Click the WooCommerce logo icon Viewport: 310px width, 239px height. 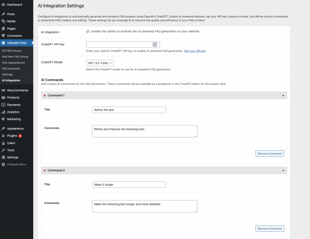(3, 90)
